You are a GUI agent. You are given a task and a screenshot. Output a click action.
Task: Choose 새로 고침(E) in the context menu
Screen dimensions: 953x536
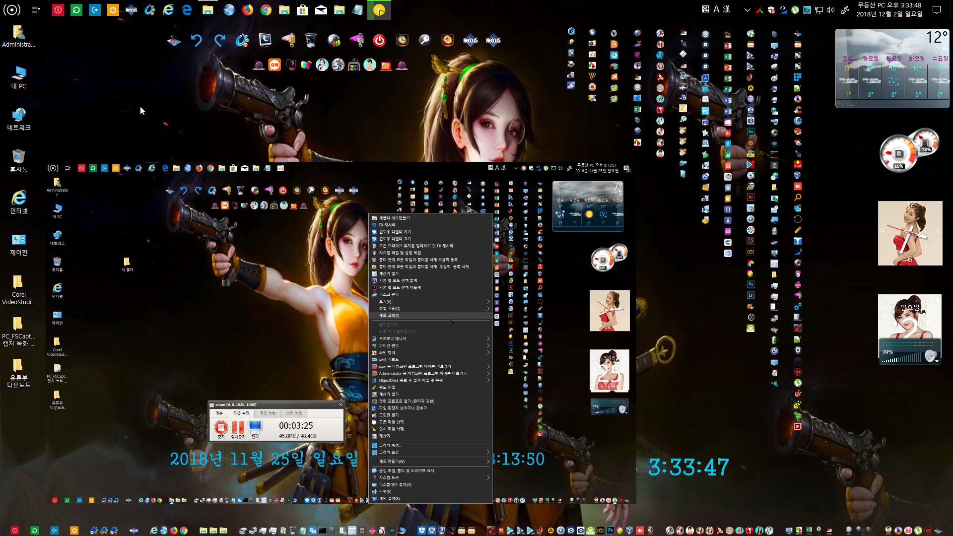point(431,315)
